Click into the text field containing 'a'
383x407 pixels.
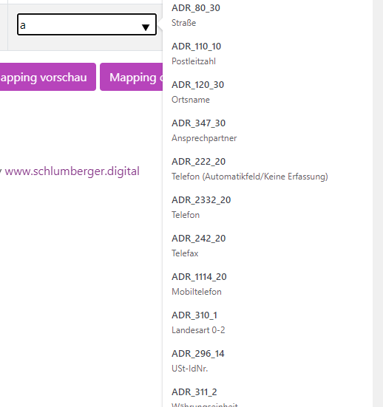pos(87,24)
